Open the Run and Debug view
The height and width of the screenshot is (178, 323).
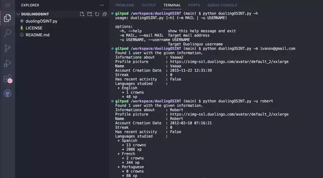click(8, 63)
